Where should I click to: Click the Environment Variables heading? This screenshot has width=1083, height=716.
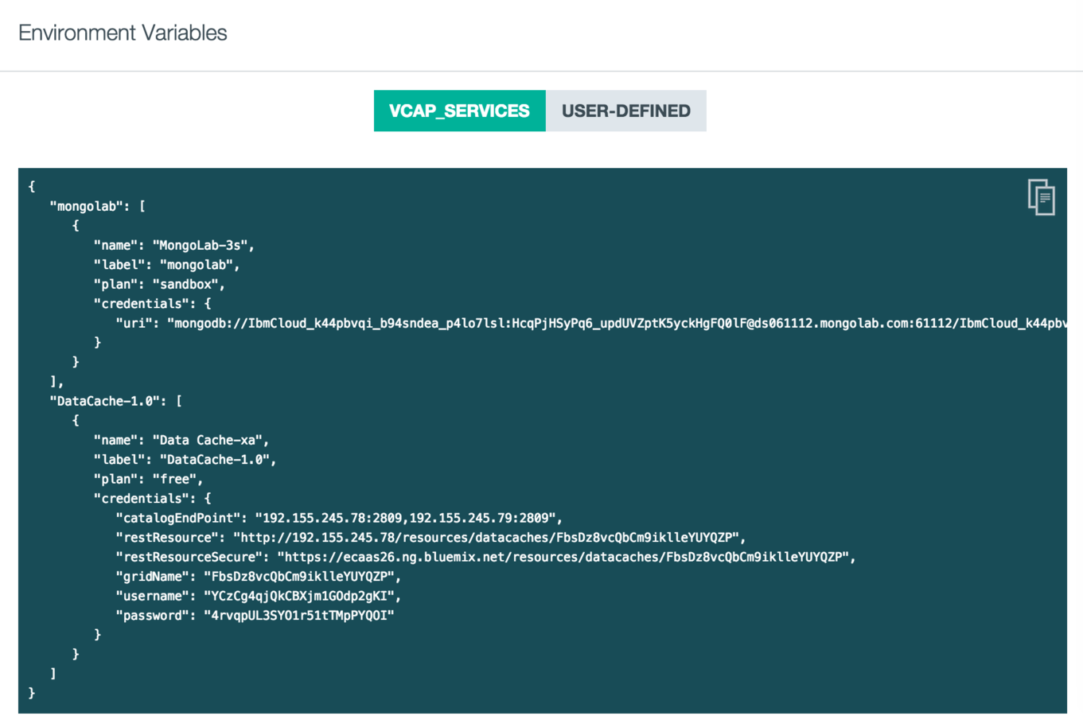click(123, 33)
